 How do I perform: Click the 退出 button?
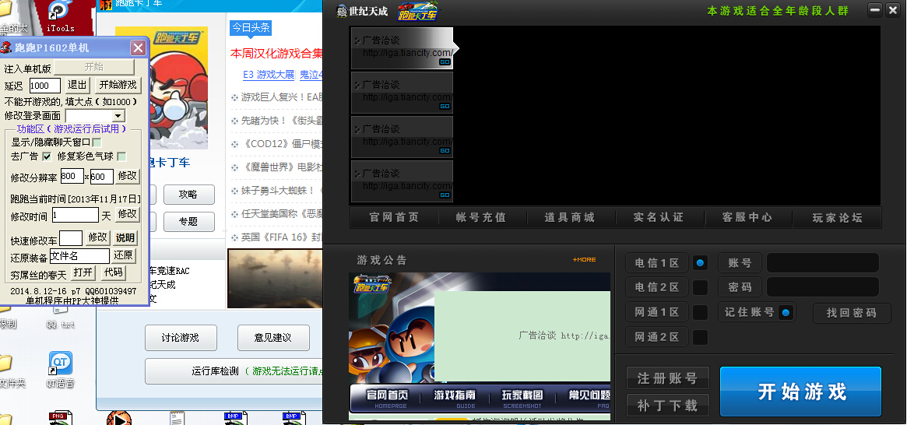click(78, 86)
